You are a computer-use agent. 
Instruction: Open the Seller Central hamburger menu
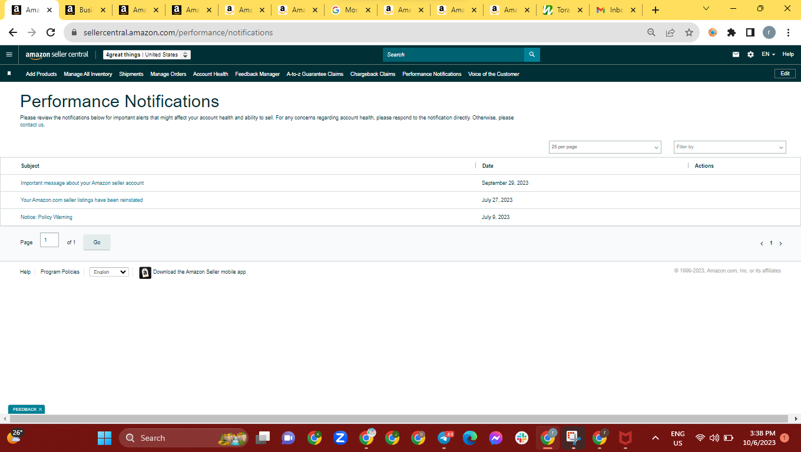[x=9, y=55]
